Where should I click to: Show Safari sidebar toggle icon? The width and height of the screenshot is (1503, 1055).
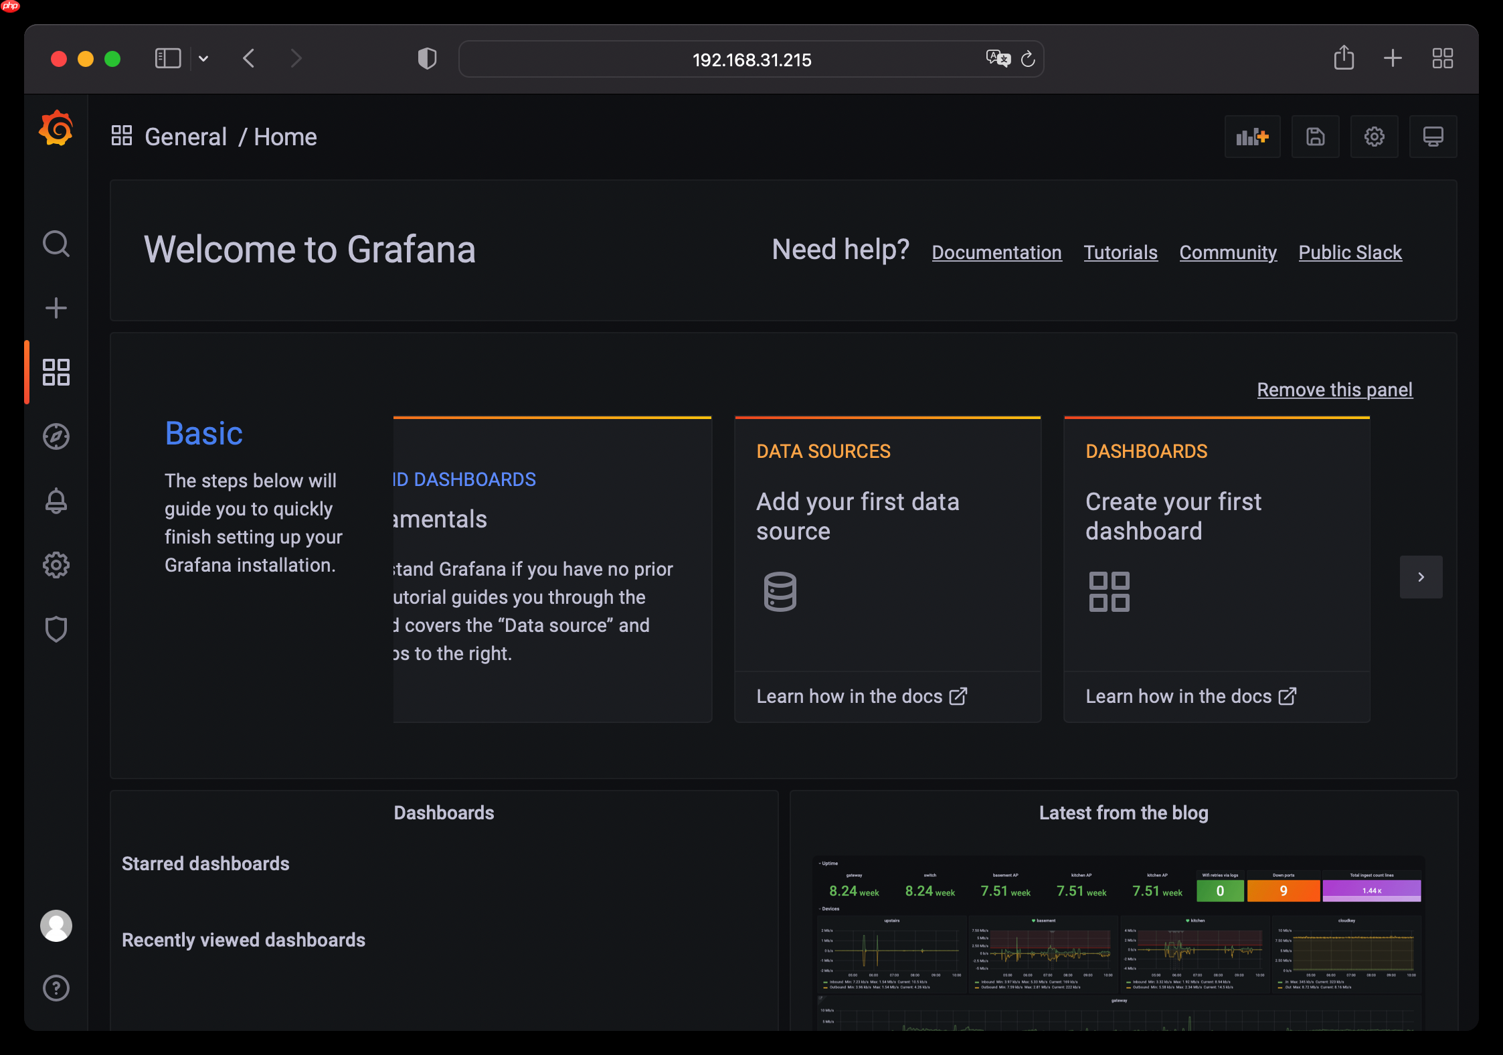[x=168, y=59]
